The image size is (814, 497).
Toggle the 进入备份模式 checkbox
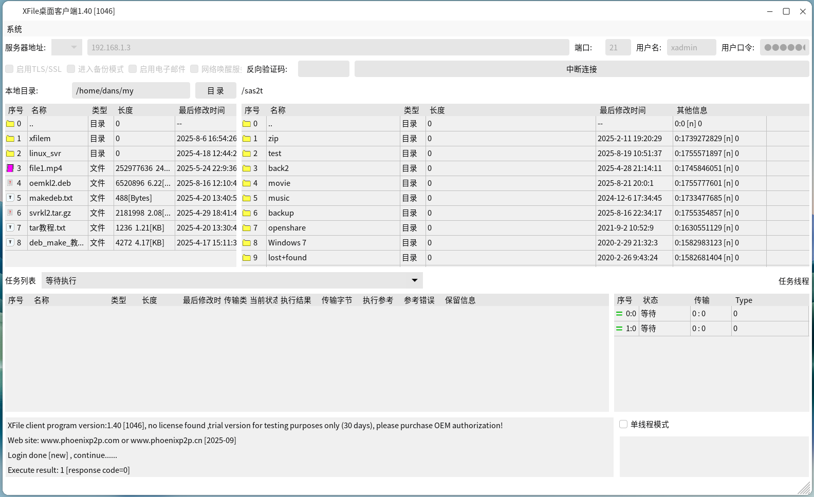[x=71, y=69]
